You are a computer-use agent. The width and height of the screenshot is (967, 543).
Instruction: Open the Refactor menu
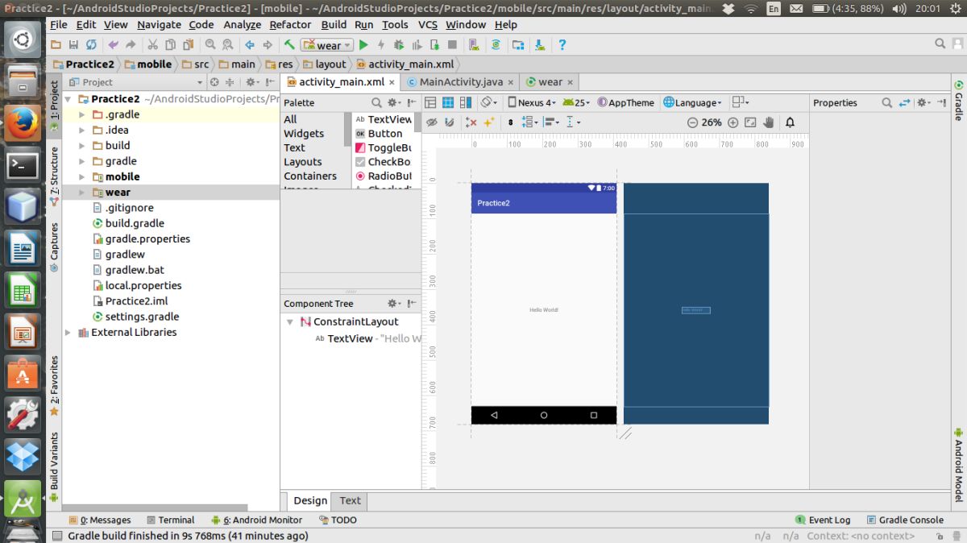point(290,25)
